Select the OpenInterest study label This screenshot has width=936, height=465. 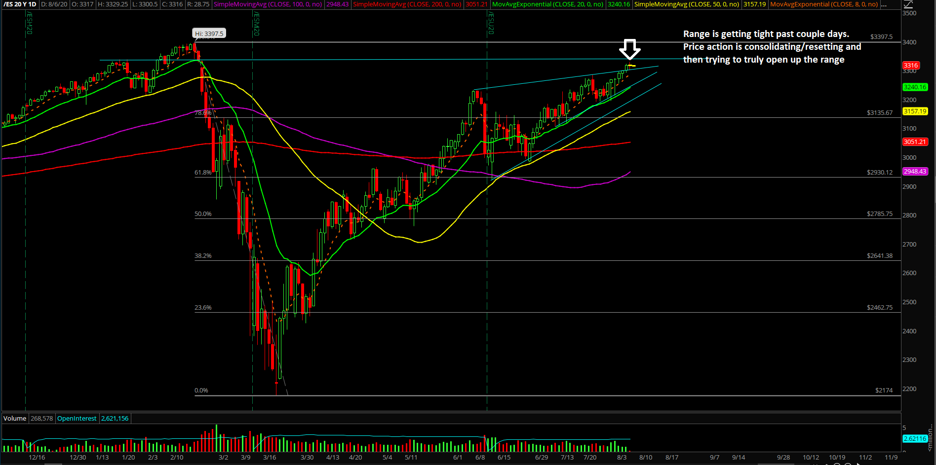point(77,418)
